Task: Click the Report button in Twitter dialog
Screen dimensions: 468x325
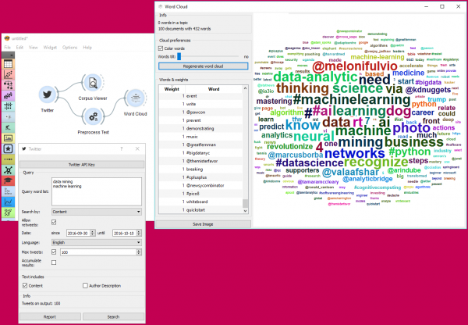Action: pos(50,316)
